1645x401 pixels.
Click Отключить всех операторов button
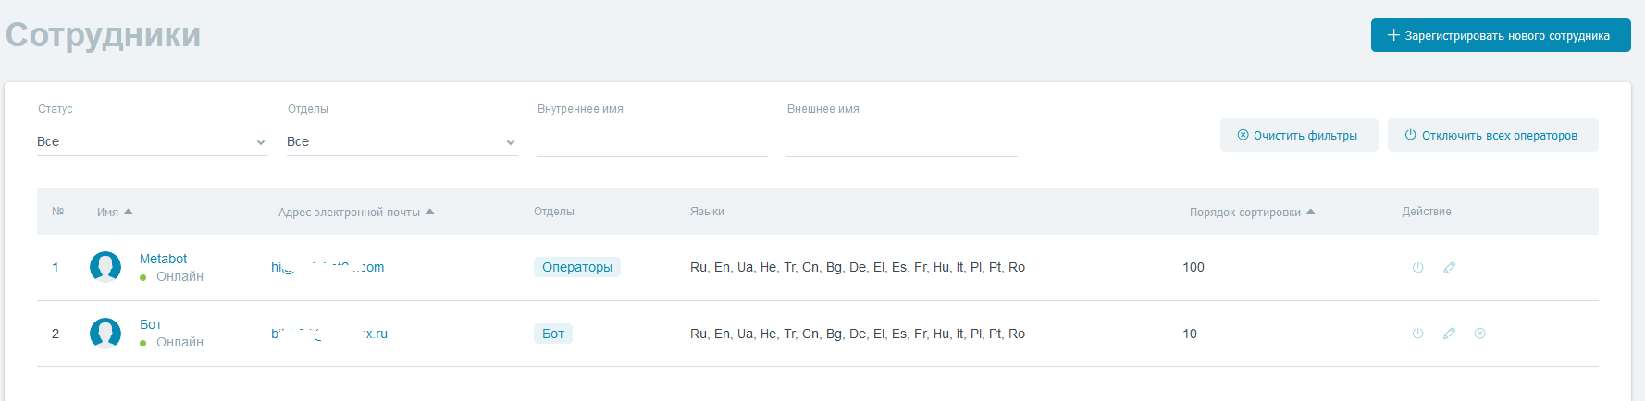tap(1492, 135)
